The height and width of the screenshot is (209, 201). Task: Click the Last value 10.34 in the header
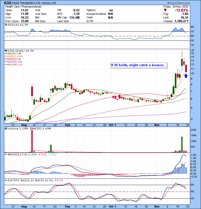[184, 17]
